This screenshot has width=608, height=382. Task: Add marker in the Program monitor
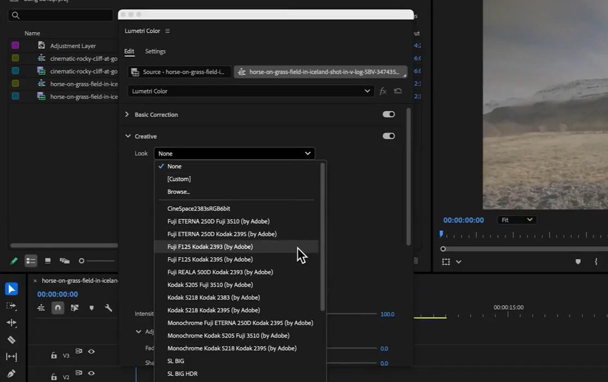tap(578, 261)
